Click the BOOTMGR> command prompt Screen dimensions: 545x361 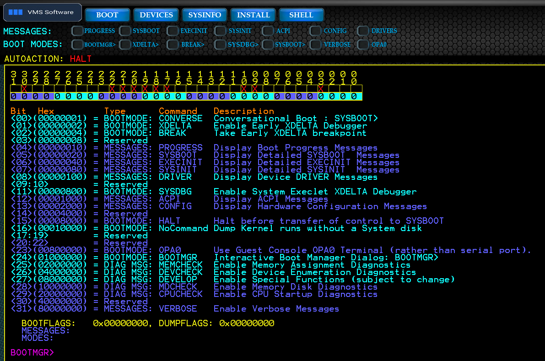pyautogui.click(x=32, y=352)
